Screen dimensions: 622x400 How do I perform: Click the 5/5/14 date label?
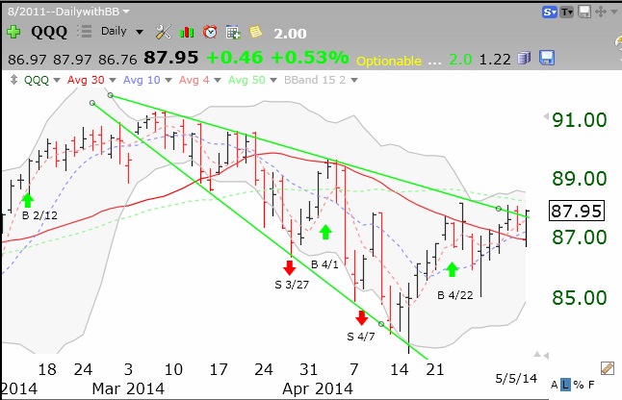(x=516, y=378)
